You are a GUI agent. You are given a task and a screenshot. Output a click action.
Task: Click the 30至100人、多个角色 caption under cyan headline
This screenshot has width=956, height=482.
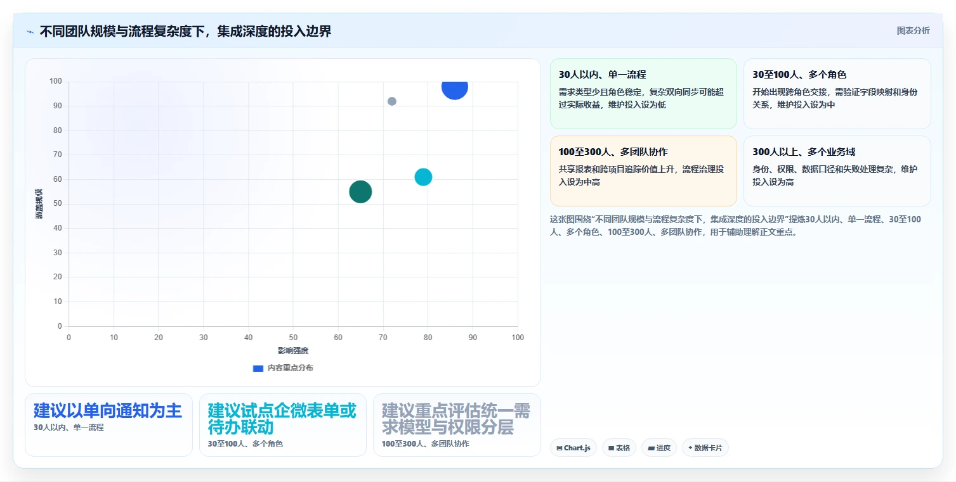[x=246, y=444]
